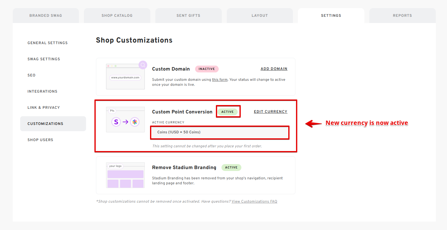
Task: Click the colorful asterisk currency icon
Action: (135, 122)
